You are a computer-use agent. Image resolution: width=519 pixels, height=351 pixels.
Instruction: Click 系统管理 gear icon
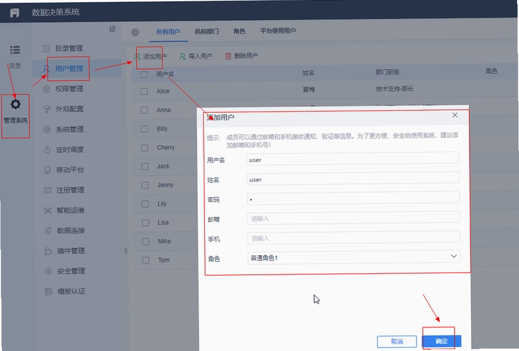click(47, 130)
